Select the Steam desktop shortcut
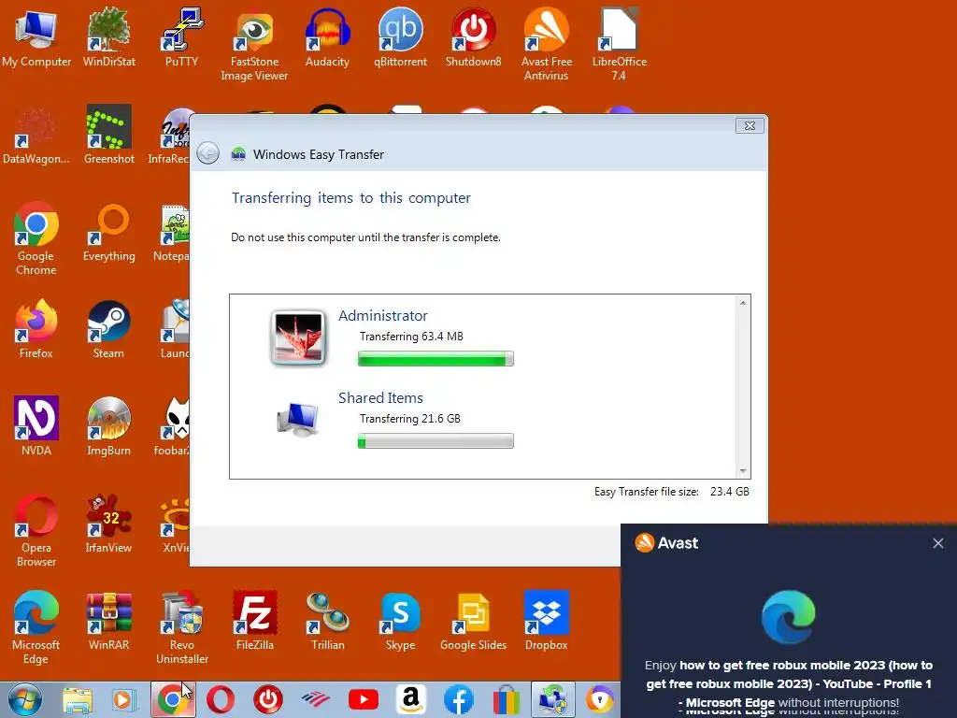Image resolution: width=957 pixels, height=718 pixels. coord(108,330)
